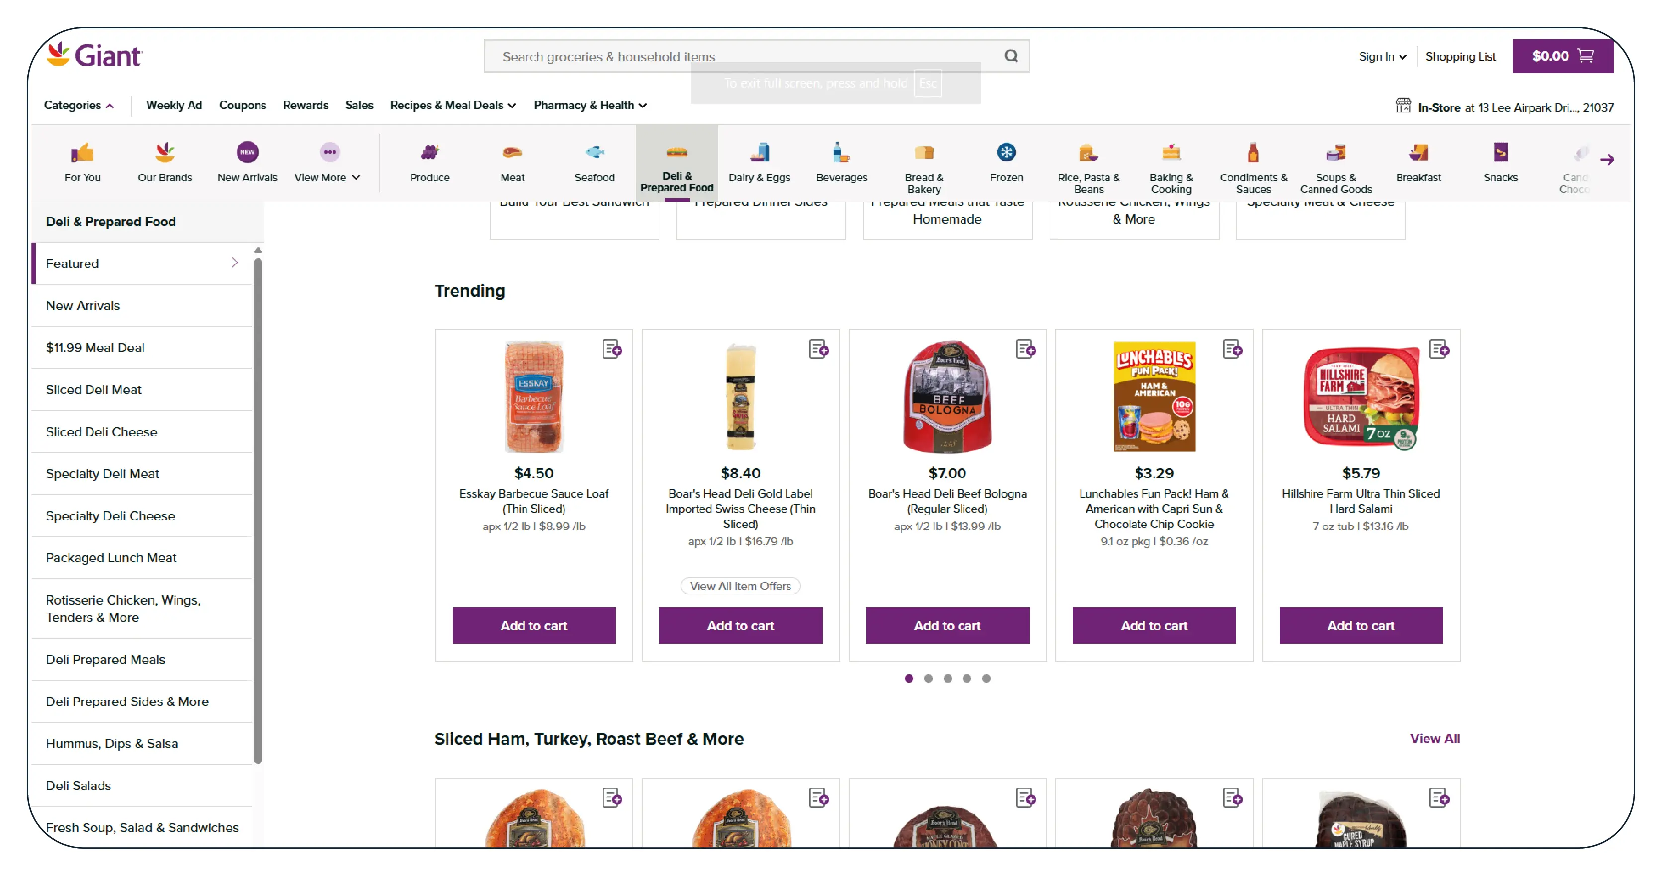Click the search magnifier icon

point(1010,56)
